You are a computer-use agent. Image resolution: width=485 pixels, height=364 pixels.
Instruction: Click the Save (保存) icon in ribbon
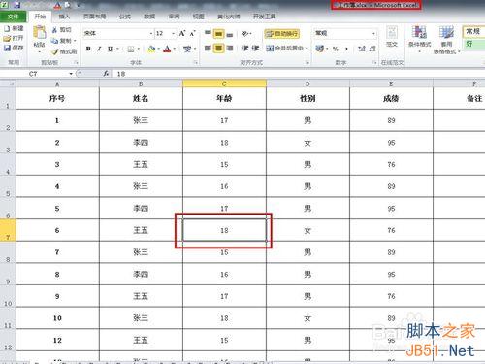(x=7, y=48)
